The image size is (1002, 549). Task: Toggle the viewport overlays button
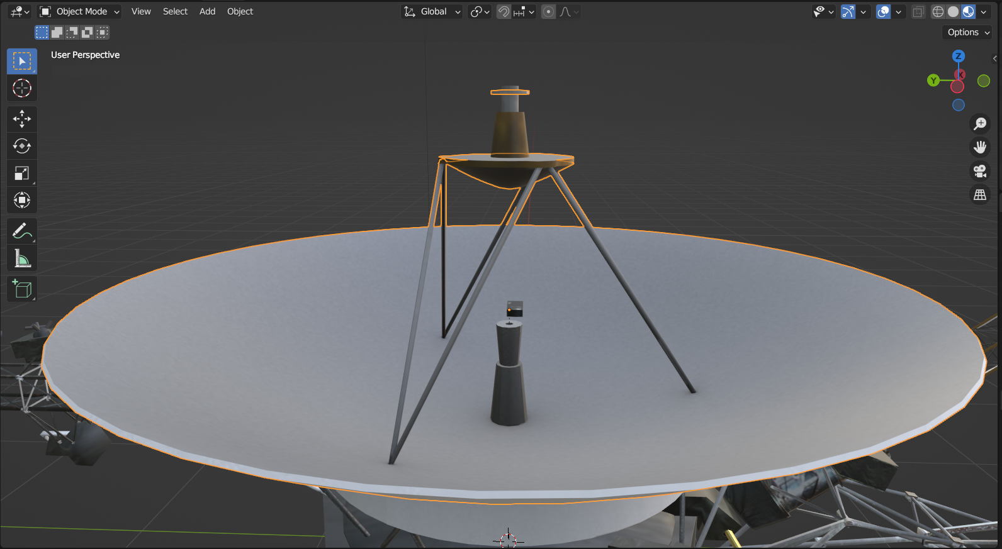click(884, 12)
